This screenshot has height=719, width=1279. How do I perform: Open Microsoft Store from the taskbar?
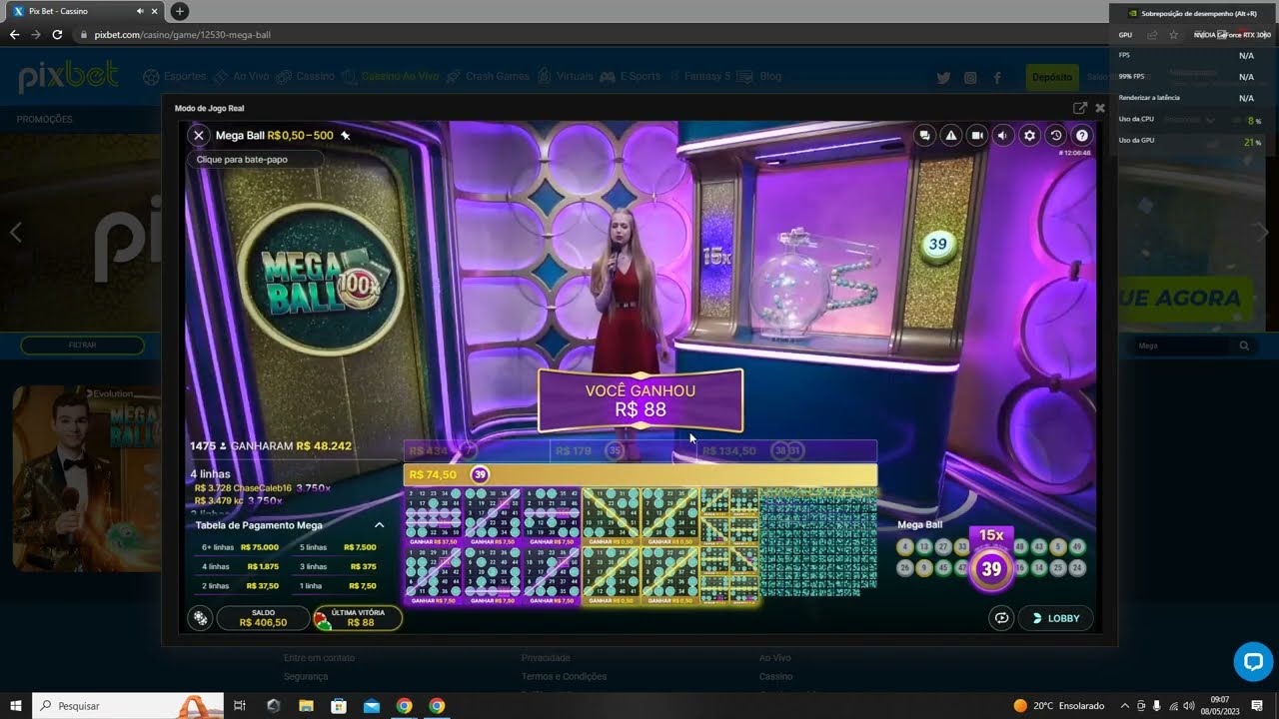(x=339, y=705)
